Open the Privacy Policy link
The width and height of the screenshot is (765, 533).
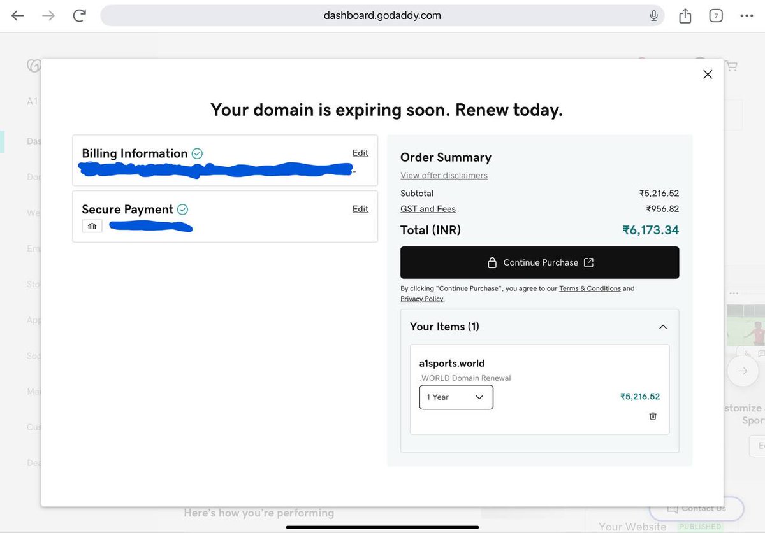pyautogui.click(x=422, y=299)
